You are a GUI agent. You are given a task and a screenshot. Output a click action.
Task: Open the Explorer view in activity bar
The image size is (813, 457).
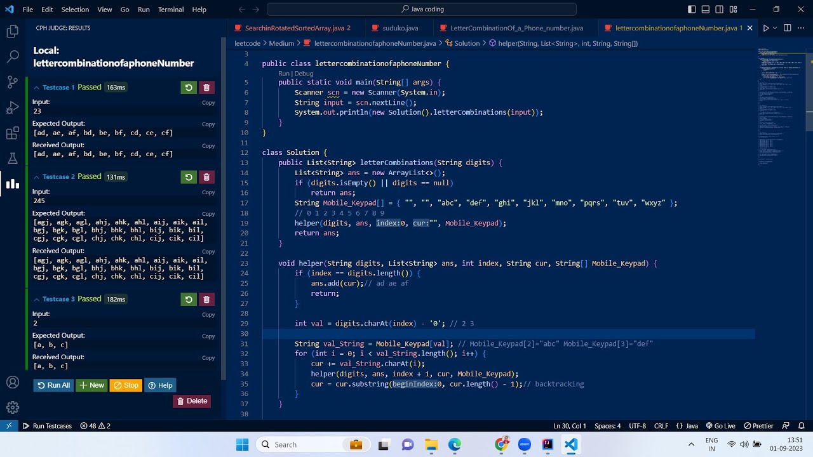pos(12,31)
